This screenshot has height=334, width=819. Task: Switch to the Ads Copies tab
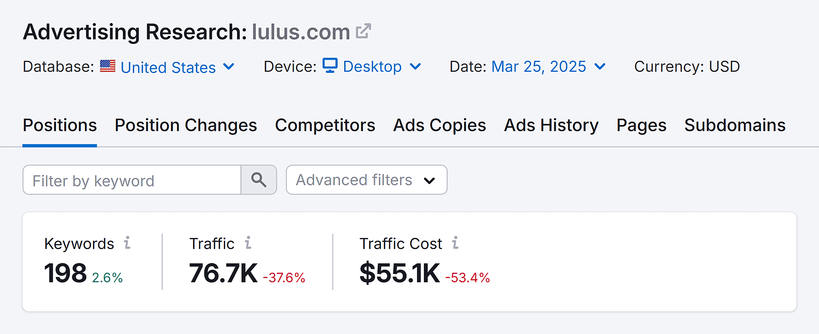pos(440,125)
